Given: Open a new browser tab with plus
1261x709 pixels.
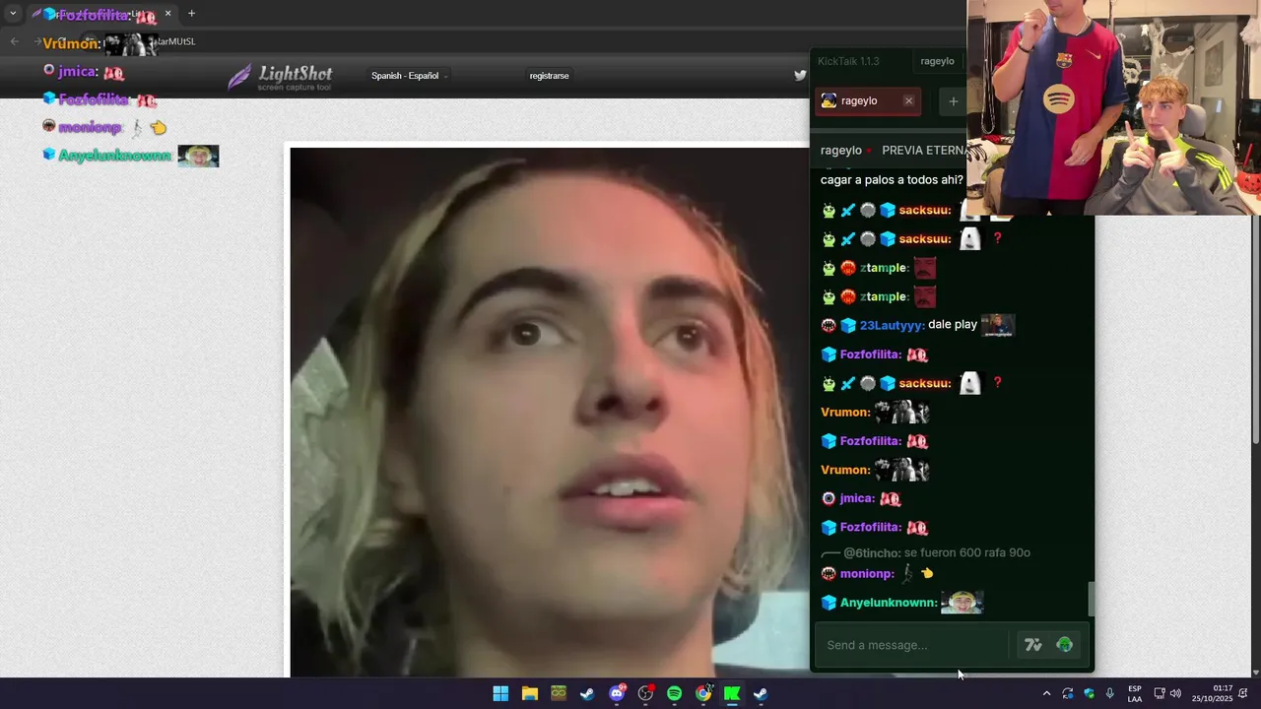Looking at the screenshot, I should [191, 14].
